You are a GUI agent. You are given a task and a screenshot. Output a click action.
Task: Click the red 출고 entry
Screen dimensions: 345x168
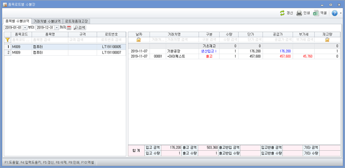tap(209, 57)
